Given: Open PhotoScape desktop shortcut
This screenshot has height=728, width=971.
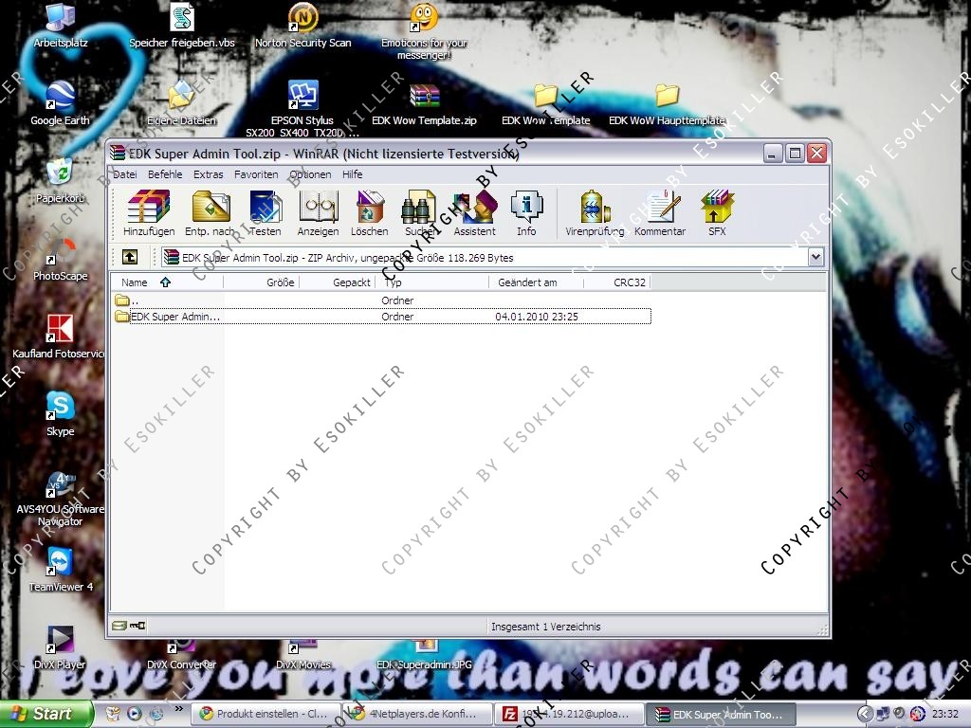Looking at the screenshot, I should [x=60, y=259].
